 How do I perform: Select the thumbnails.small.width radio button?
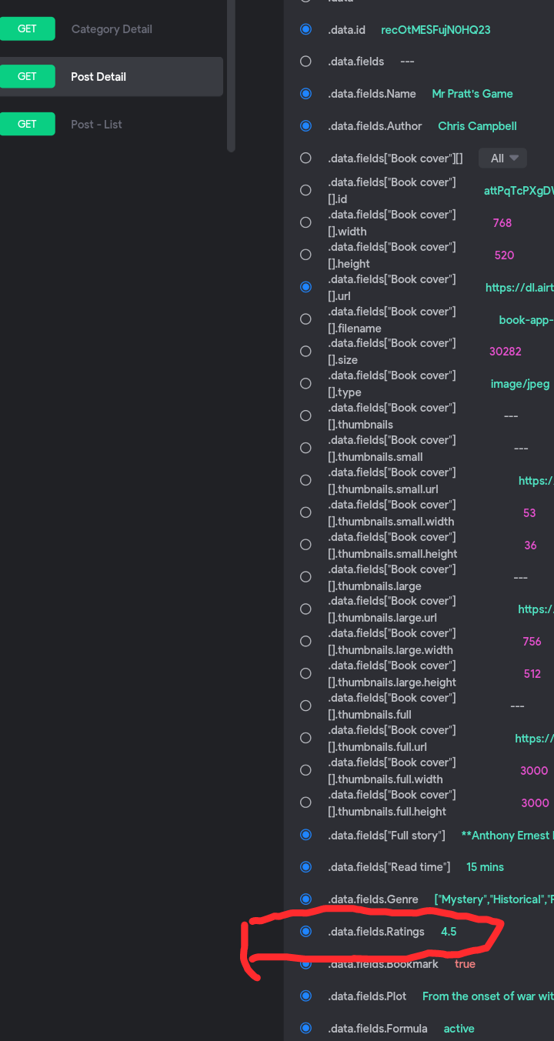(305, 512)
